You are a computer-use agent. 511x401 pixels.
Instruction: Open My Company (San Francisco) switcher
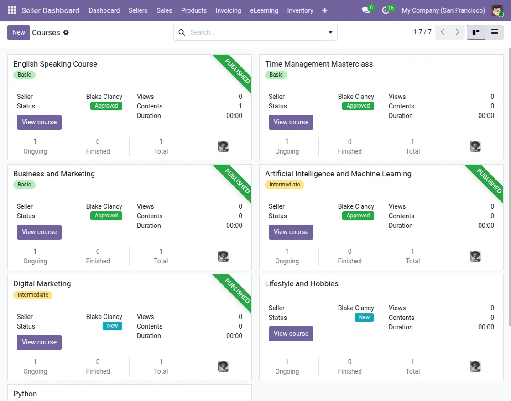443,10
